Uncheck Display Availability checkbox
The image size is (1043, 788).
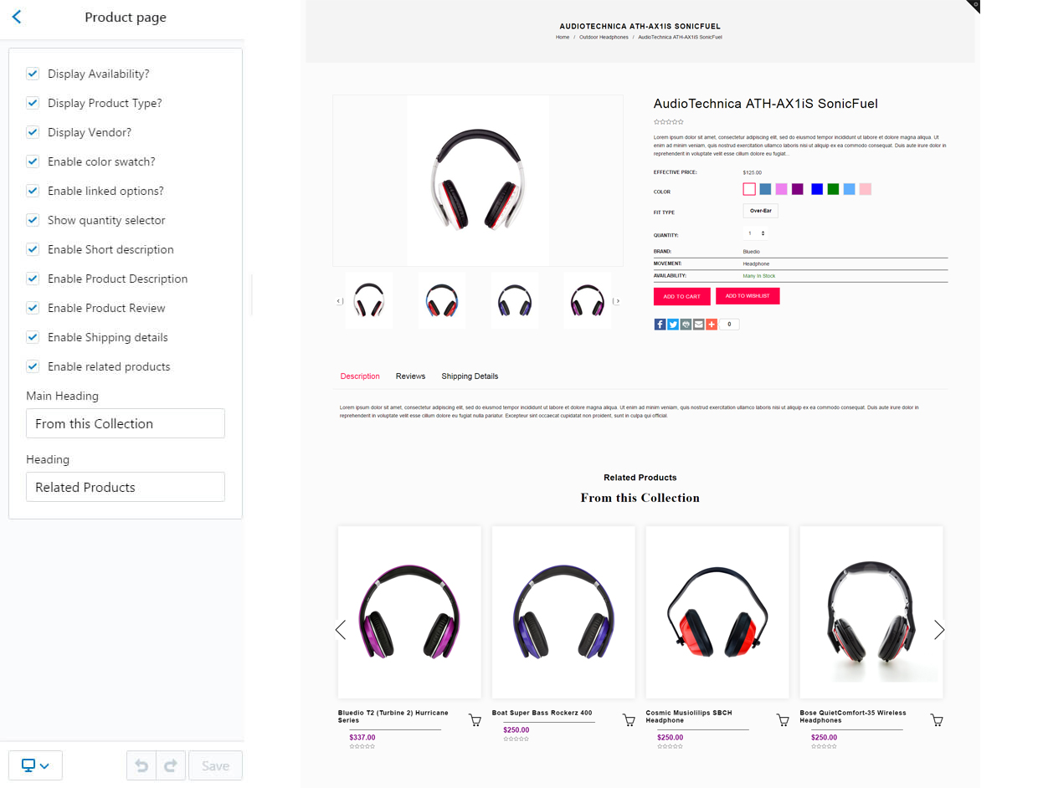tap(33, 74)
